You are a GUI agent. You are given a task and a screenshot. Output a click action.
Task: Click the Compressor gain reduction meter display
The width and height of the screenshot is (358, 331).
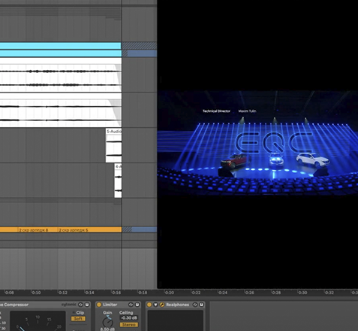(38, 321)
